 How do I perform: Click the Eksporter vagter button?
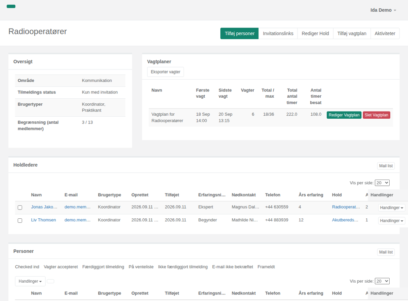(166, 72)
